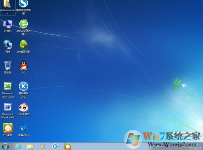Select the PPS影音 desktop icon
This screenshot has width=203, height=150.
8,130
